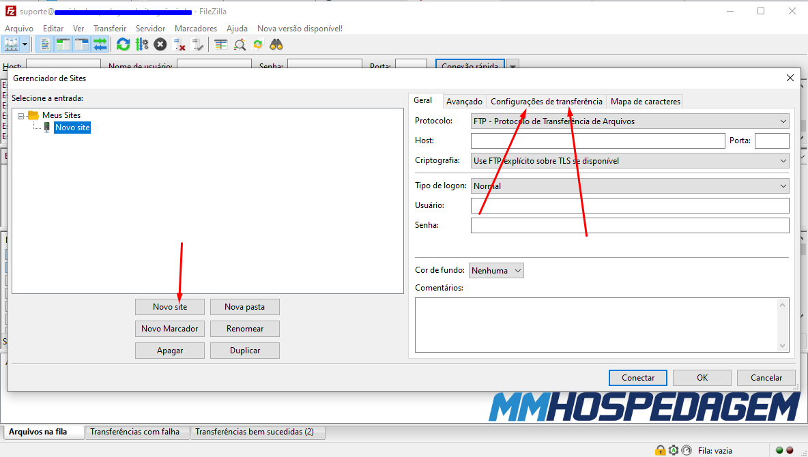The width and height of the screenshot is (808, 457).
Task: Click the cancel current operation icon
Action: [x=160, y=45]
